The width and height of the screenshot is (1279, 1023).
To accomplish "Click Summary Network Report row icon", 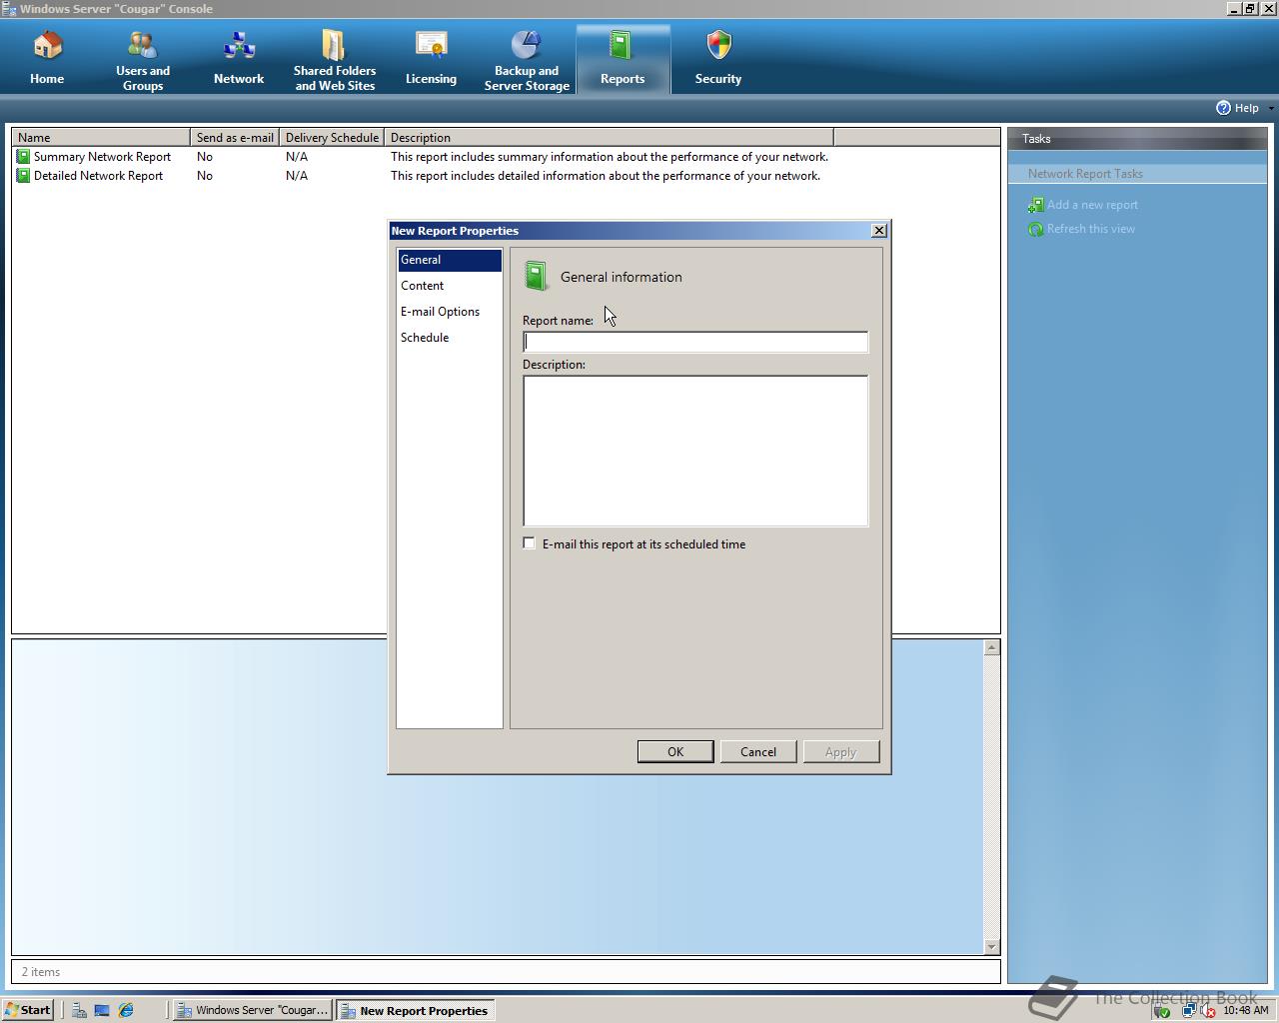I will point(23,157).
